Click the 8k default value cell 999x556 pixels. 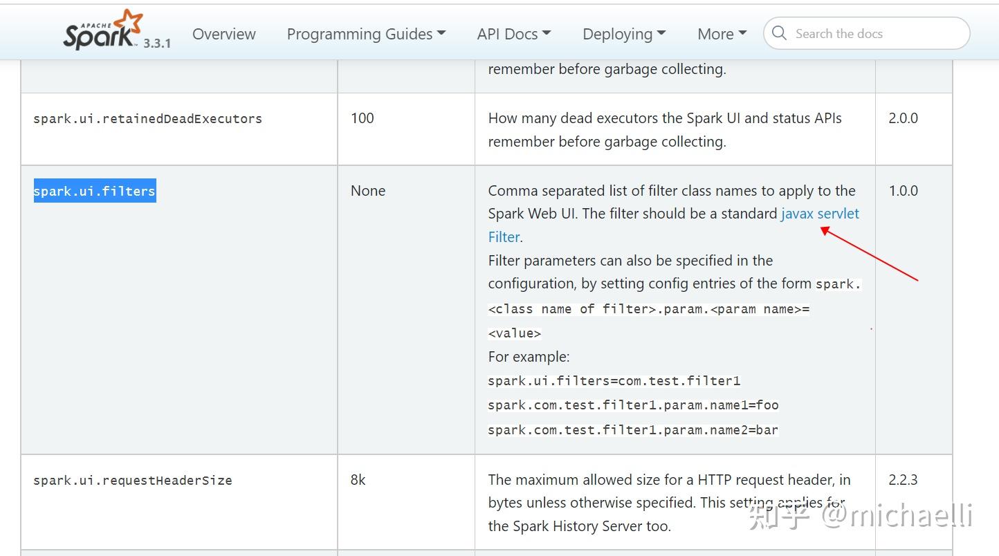pyautogui.click(x=358, y=479)
